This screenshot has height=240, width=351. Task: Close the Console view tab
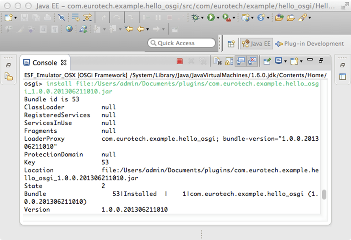tap(64, 63)
